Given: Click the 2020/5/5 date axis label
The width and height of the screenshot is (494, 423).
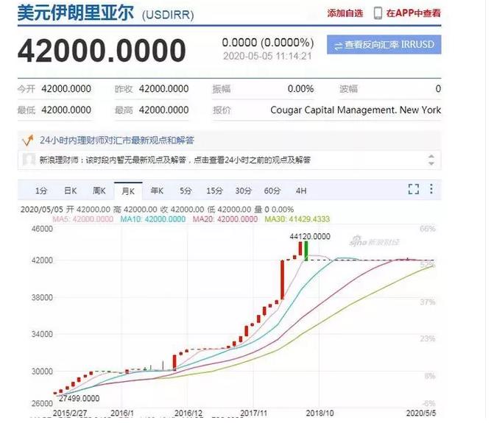Looking at the screenshot, I should coord(421,413).
